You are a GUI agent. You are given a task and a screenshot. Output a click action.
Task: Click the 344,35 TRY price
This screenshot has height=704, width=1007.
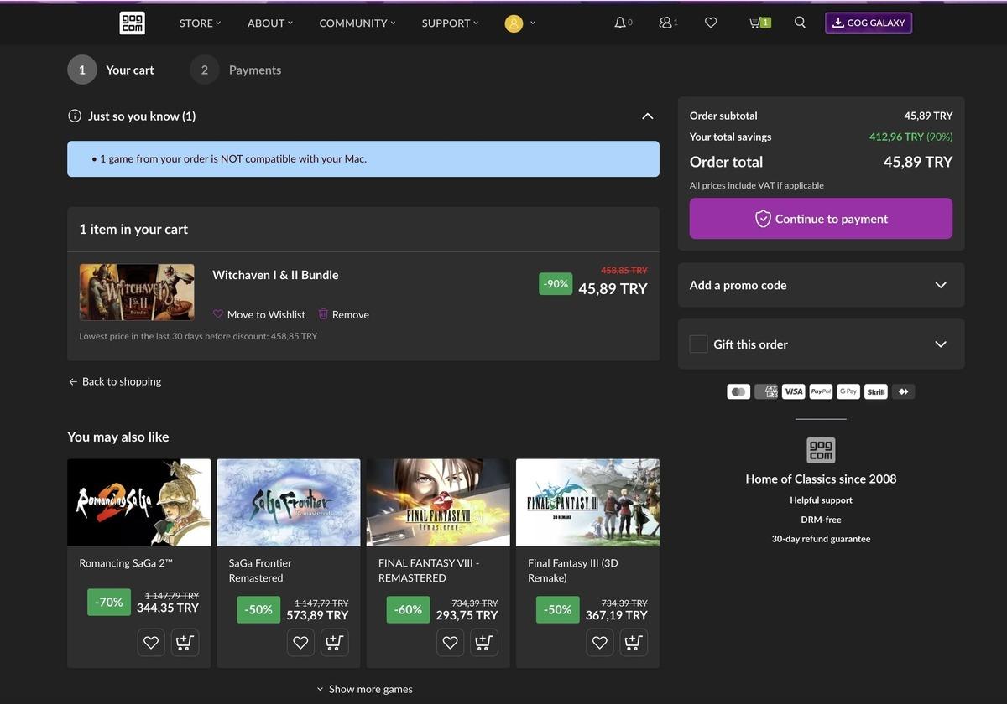[x=168, y=608]
